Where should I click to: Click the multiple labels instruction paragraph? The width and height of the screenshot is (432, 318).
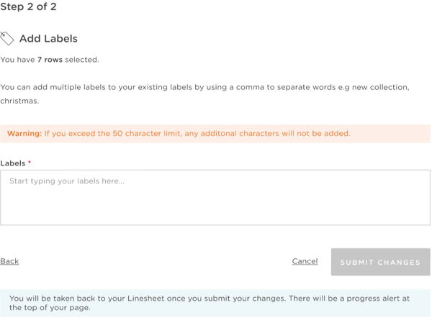[x=205, y=94]
